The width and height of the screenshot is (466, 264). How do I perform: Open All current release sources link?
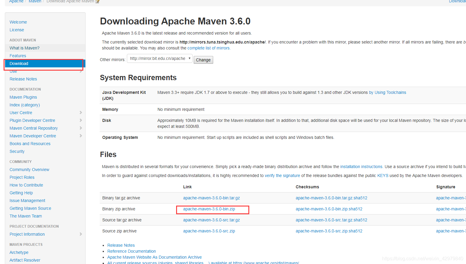(203, 263)
